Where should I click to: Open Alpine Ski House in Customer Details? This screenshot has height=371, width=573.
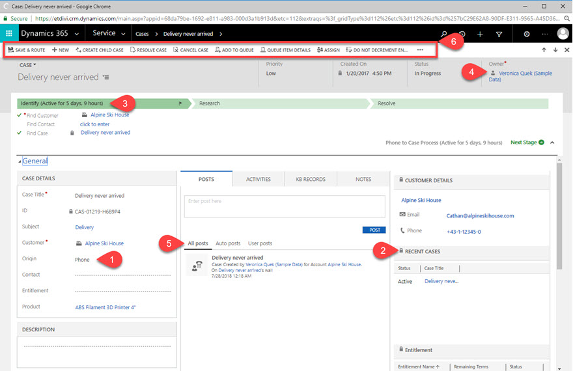tap(421, 200)
